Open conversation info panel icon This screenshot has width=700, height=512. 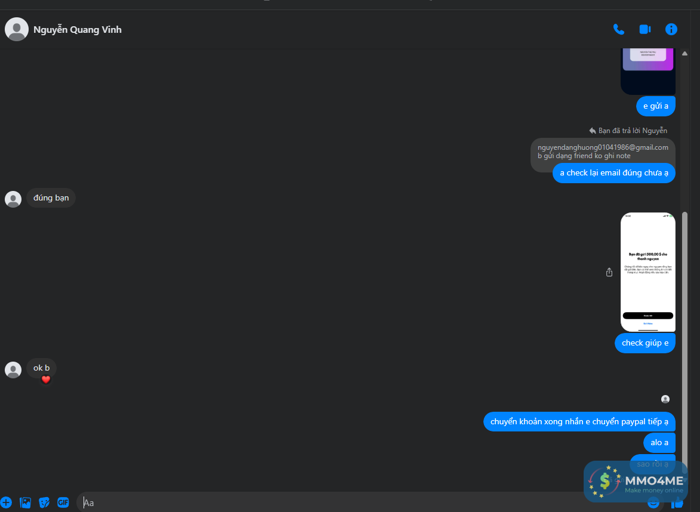pos(671,29)
